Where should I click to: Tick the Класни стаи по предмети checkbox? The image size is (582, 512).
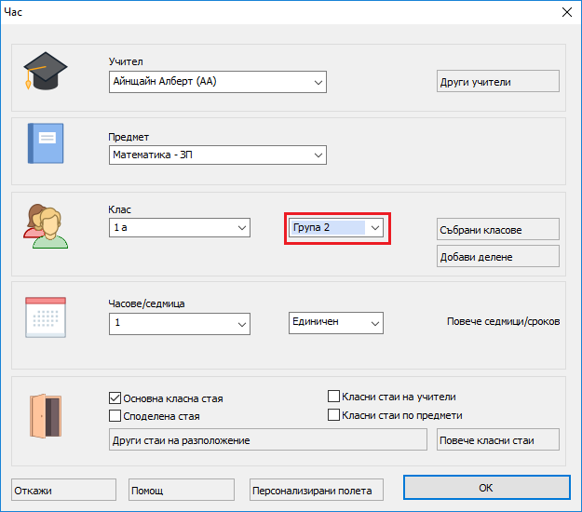click(x=334, y=415)
